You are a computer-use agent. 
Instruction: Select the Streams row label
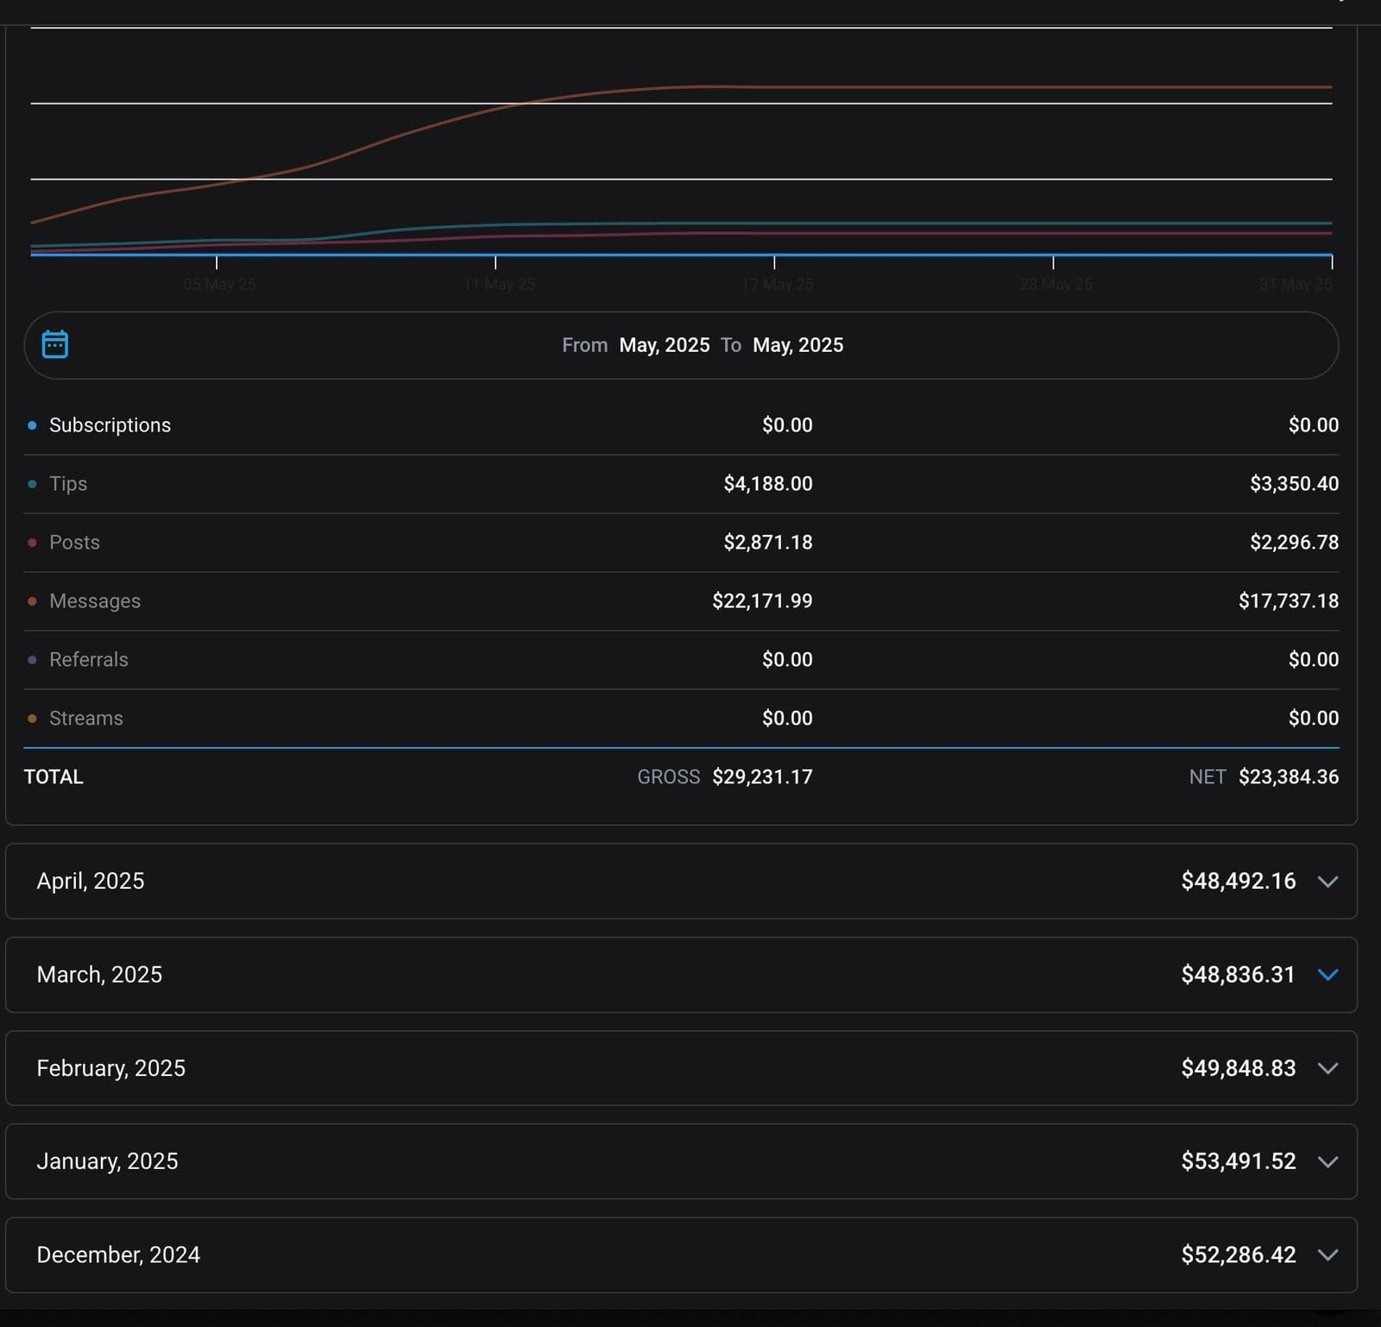pyautogui.click(x=86, y=719)
